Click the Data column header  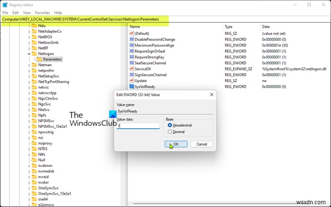coord(266,26)
